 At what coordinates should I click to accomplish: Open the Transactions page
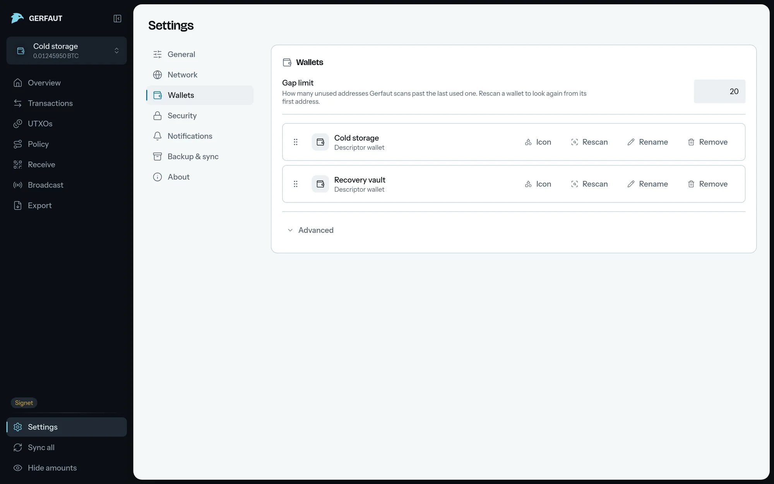[67, 103]
